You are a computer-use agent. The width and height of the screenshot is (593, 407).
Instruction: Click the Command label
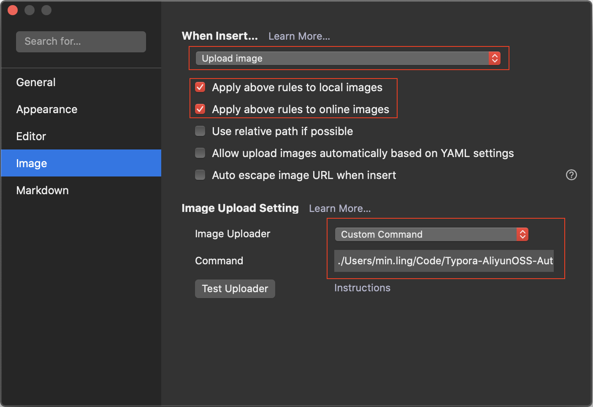[219, 261]
